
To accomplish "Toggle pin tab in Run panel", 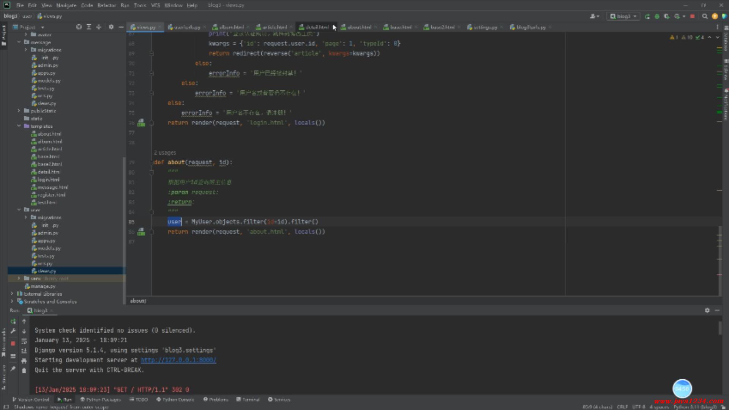I will point(13,369).
